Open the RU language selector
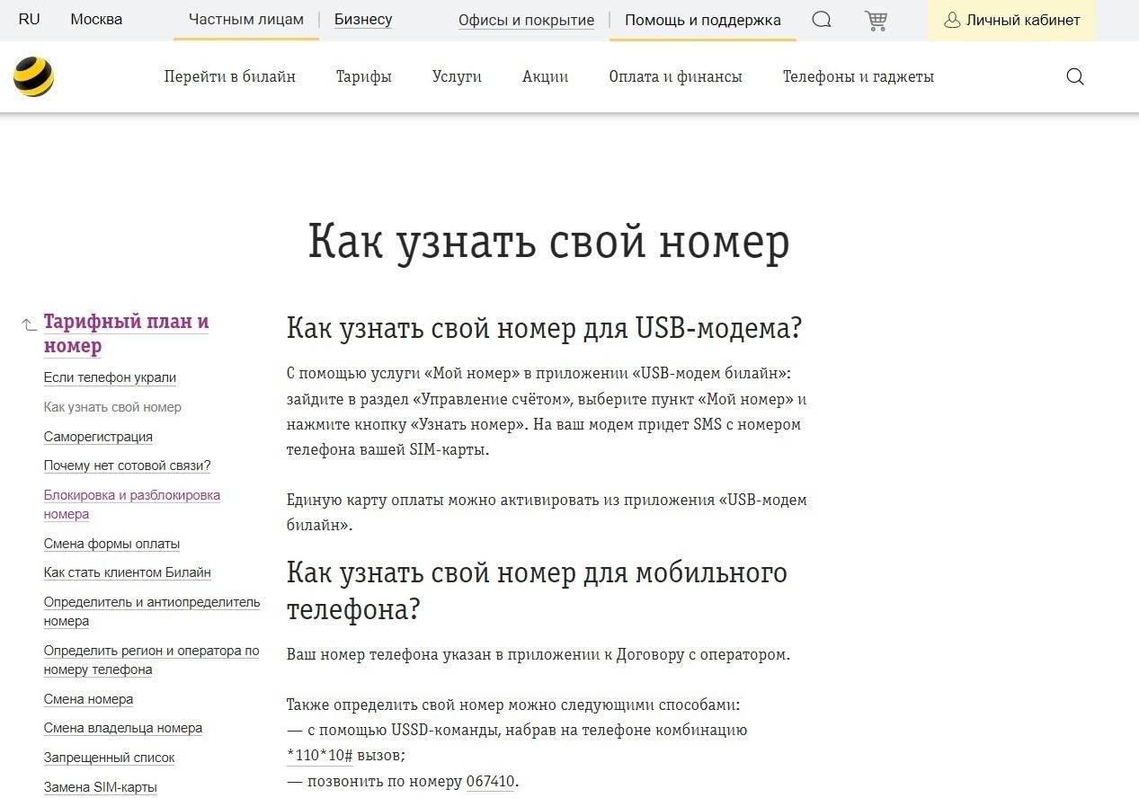The height and width of the screenshot is (798, 1139). tap(28, 19)
